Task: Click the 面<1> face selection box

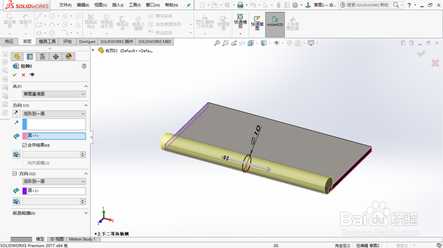Action: pyautogui.click(x=56, y=136)
